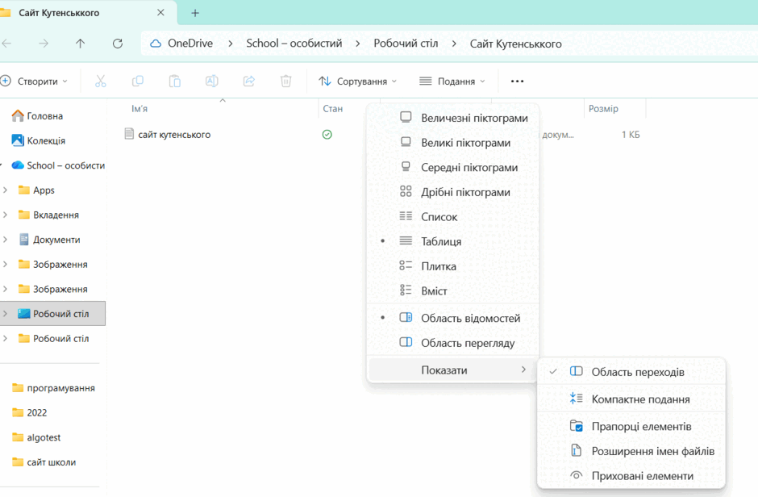Close the Сайт Кутенськкого tab
The width and height of the screenshot is (758, 497).
click(161, 13)
